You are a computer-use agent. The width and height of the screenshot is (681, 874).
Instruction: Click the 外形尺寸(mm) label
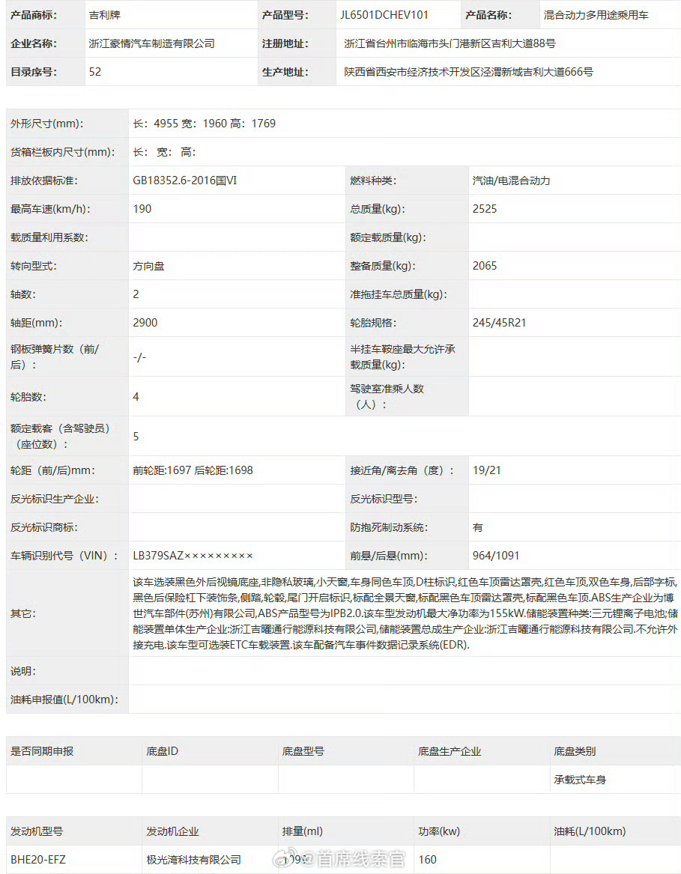47,123
